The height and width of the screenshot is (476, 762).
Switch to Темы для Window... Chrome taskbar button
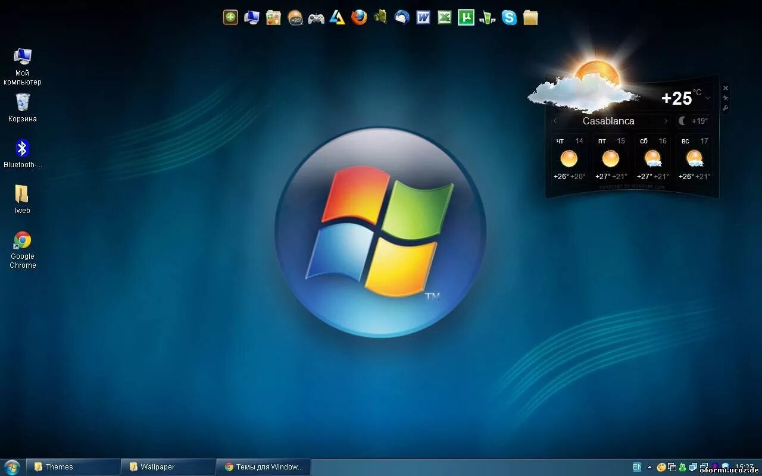click(264, 467)
